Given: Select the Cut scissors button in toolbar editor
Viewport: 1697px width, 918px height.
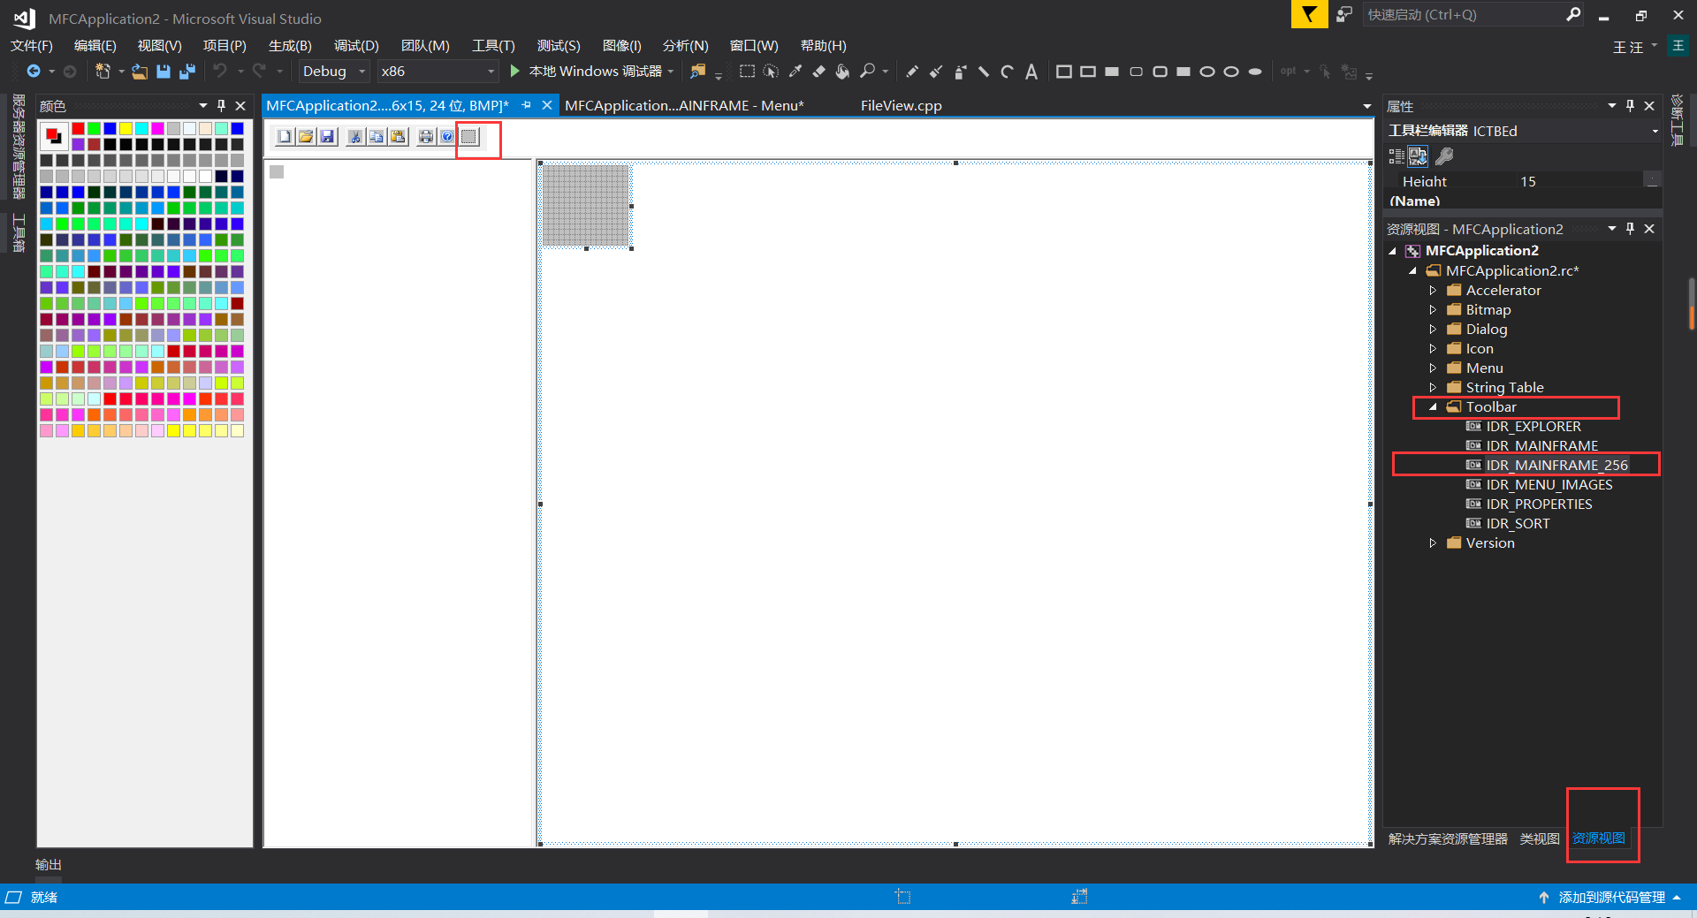Looking at the screenshot, I should [x=355, y=136].
